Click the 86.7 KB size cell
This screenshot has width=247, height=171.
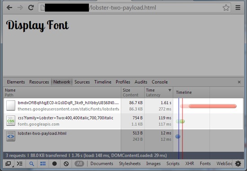136,103
